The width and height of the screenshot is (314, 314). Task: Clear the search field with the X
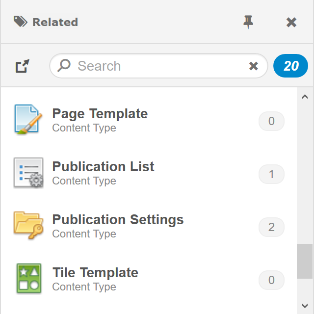254,66
